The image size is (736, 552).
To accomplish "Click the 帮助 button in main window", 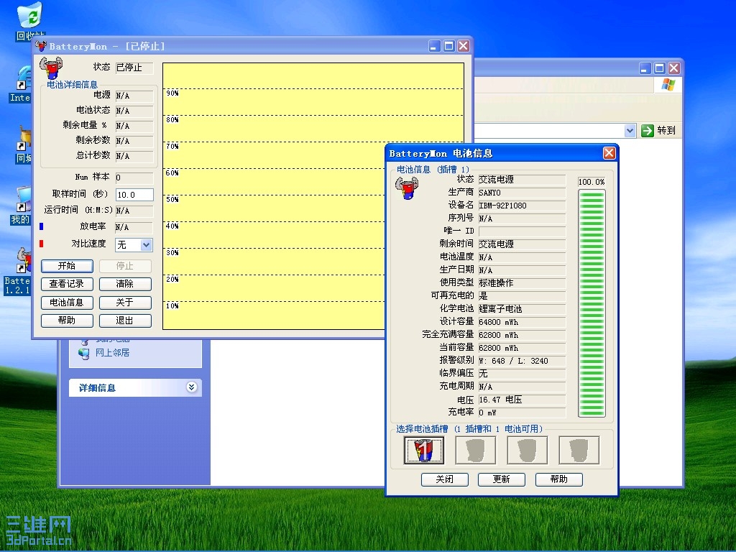I will 67,321.
